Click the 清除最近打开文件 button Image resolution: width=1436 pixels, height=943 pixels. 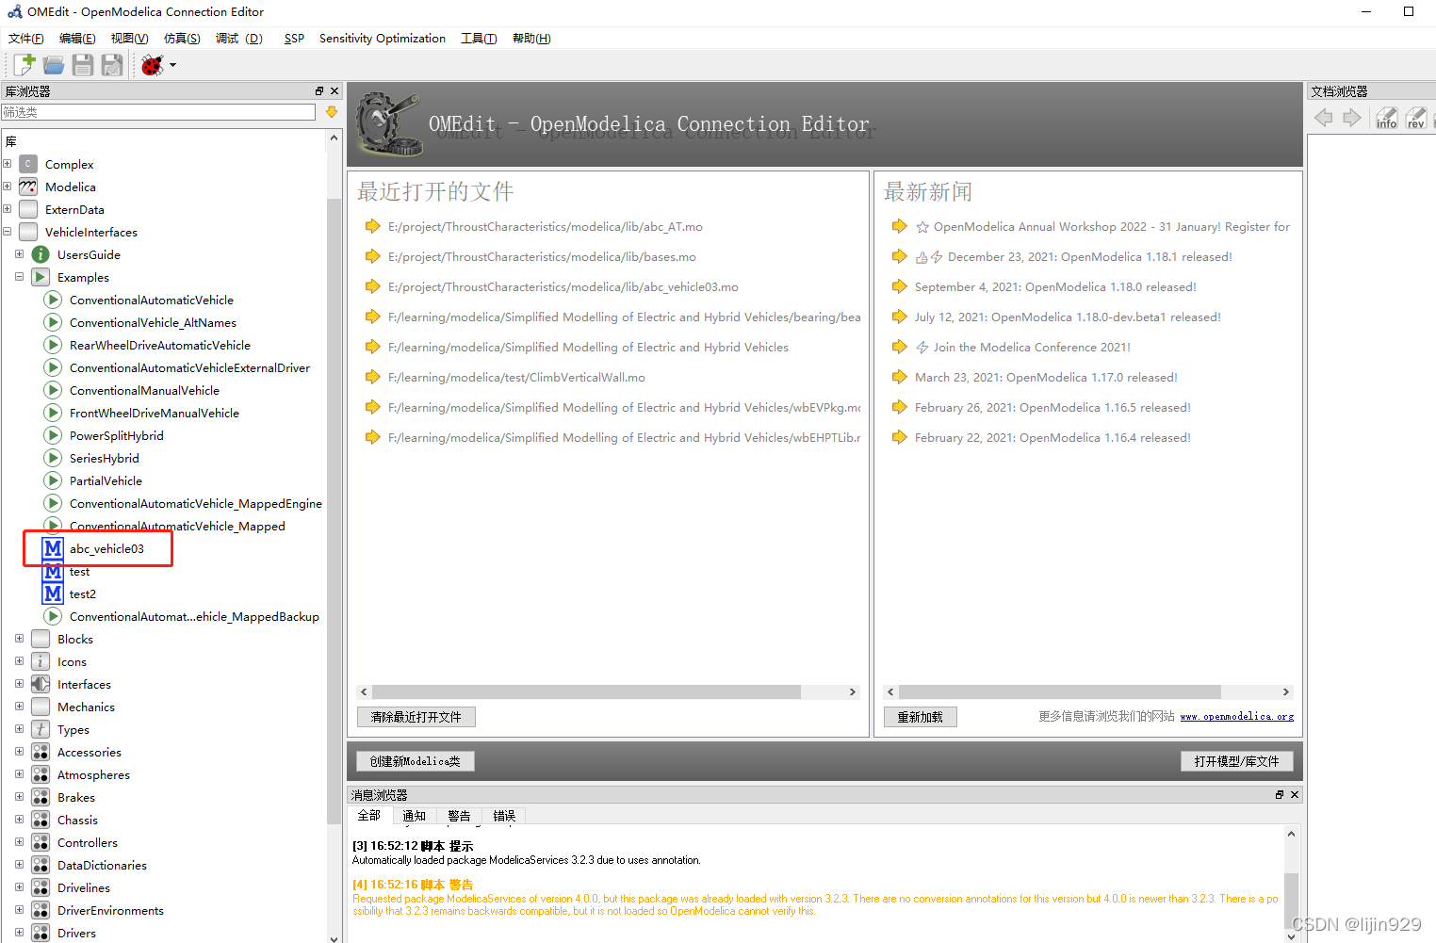(x=416, y=716)
